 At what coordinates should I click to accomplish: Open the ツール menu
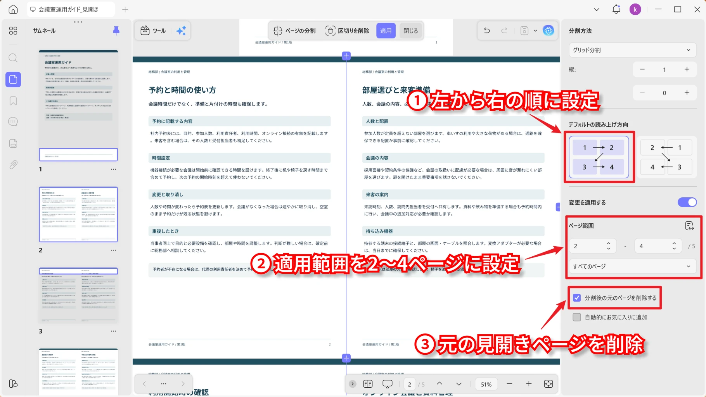[x=153, y=31]
